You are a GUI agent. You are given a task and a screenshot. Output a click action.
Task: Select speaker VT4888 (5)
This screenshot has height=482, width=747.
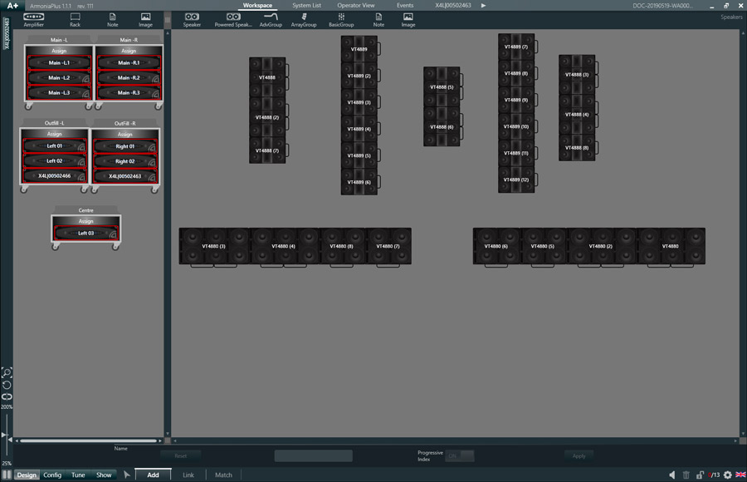442,87
